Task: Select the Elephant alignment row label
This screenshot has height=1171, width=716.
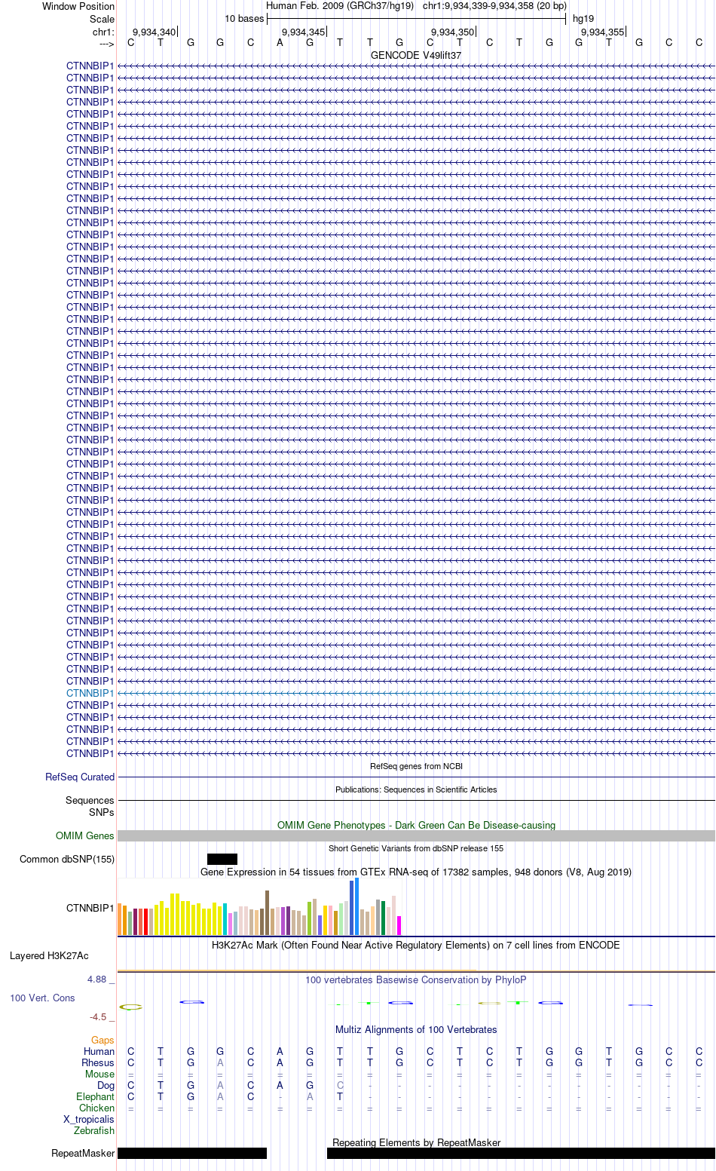Action: tap(95, 1096)
